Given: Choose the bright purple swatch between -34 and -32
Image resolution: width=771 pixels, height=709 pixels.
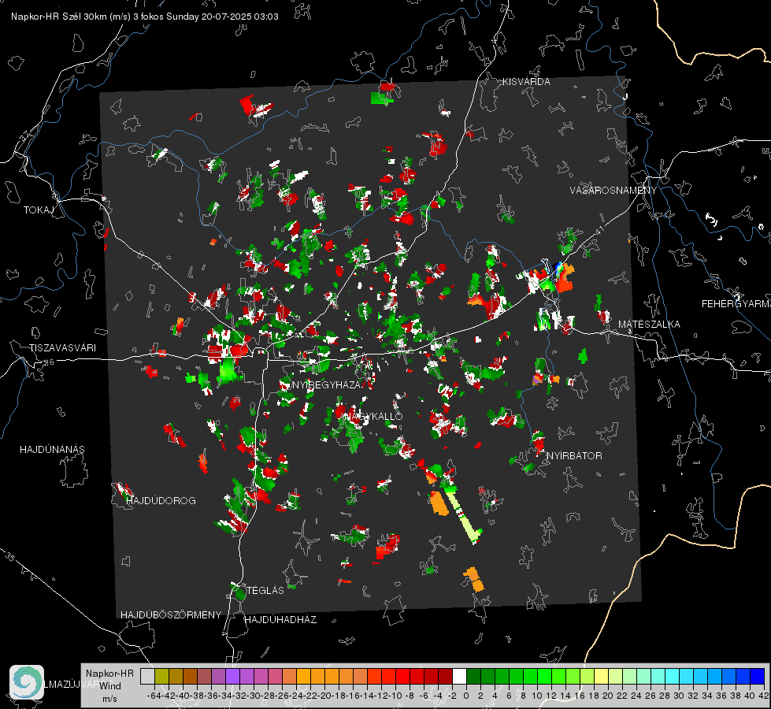Looking at the screenshot, I should [232, 676].
